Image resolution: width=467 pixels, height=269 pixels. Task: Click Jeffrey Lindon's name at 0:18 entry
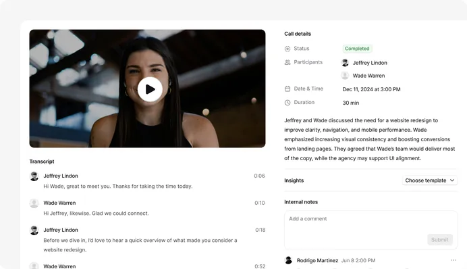[x=61, y=230]
